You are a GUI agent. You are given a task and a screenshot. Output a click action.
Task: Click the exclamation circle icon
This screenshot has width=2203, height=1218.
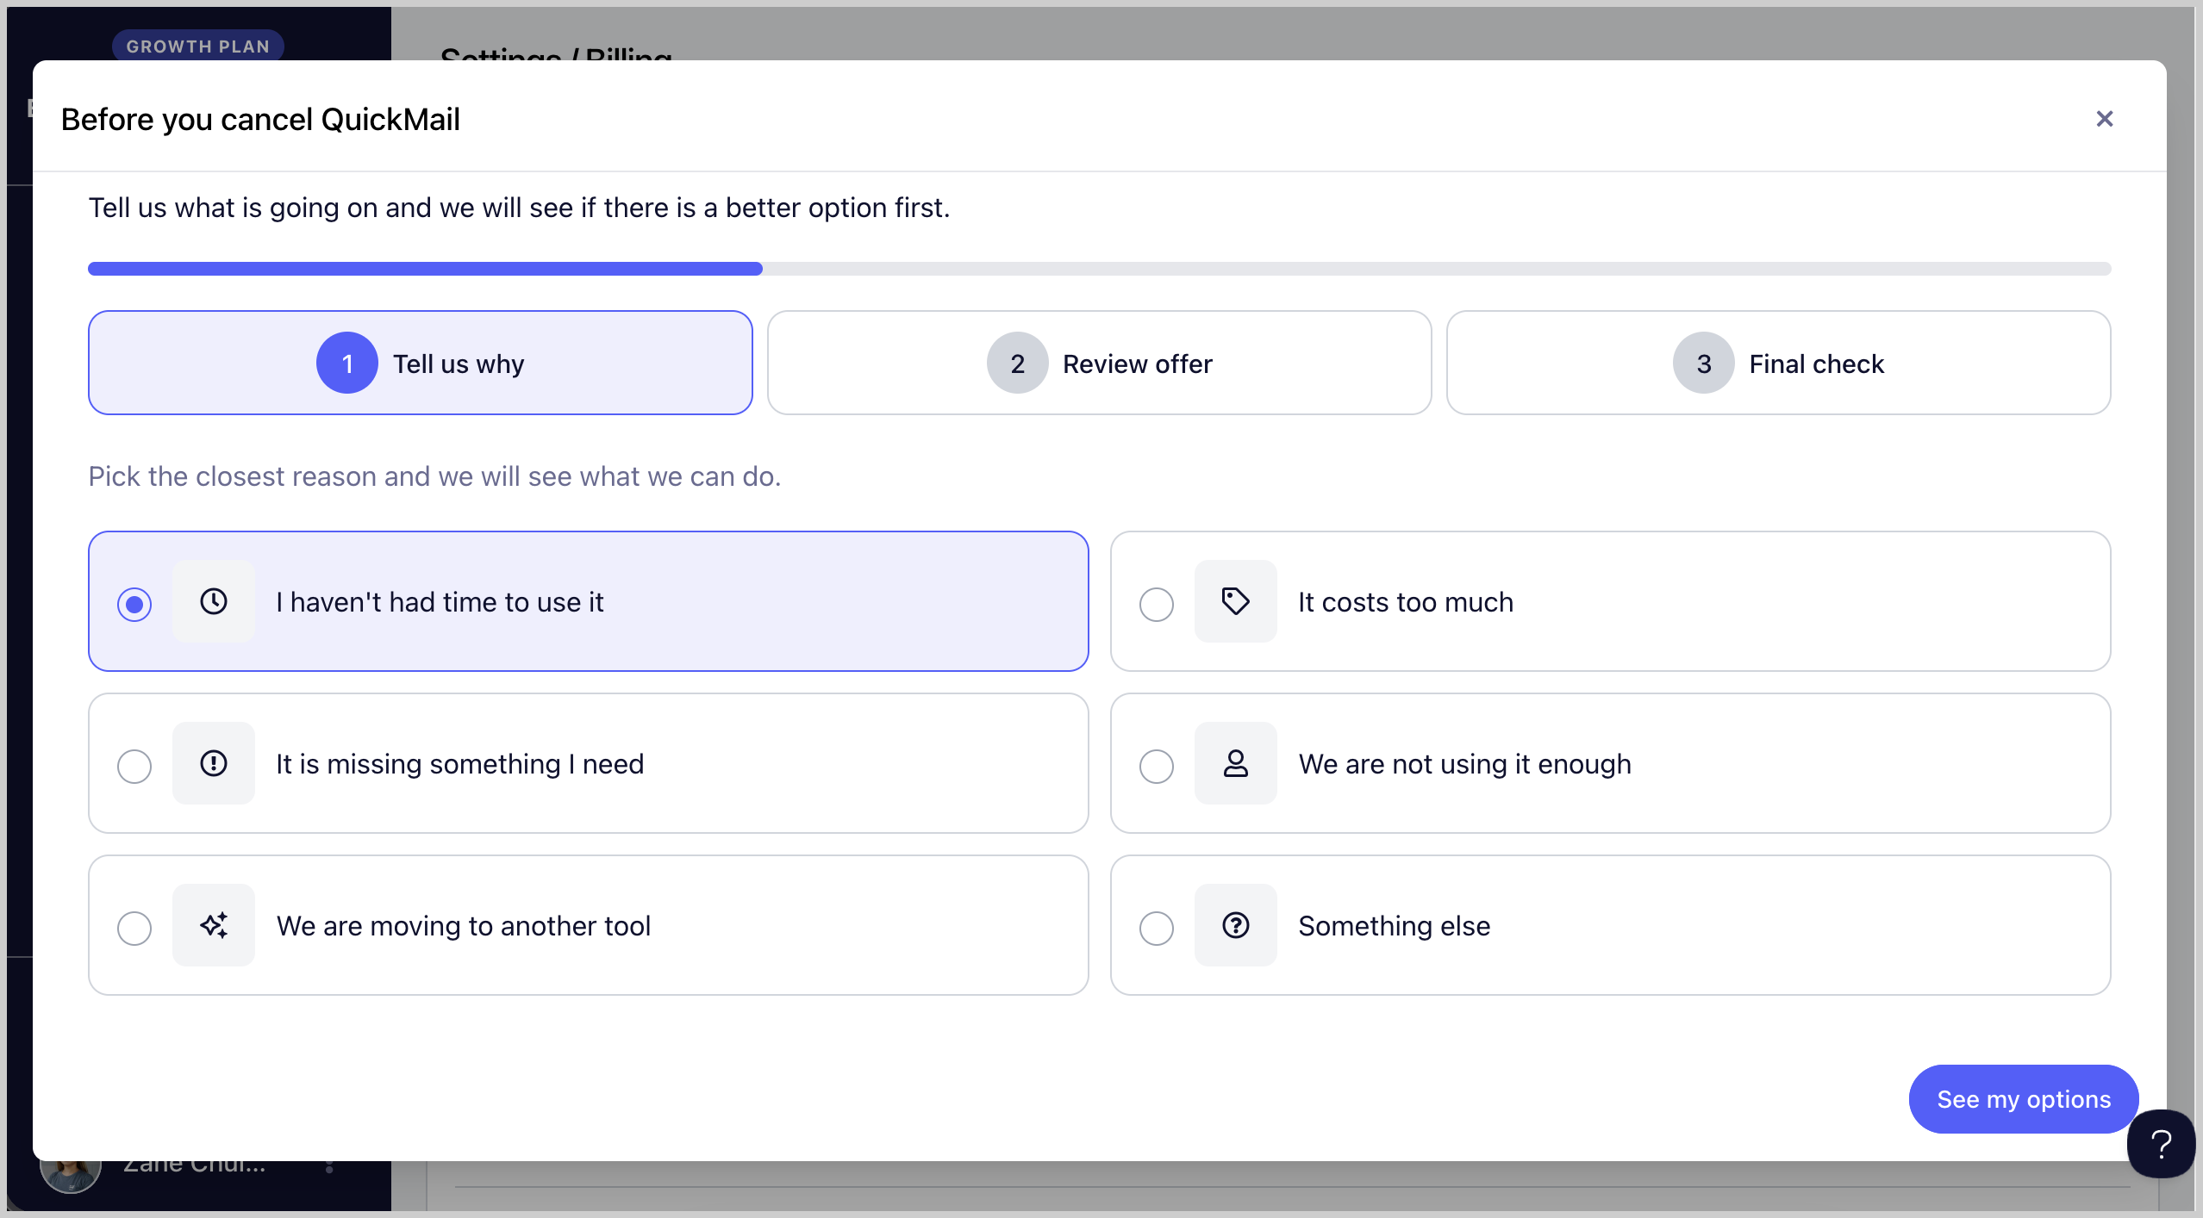(214, 763)
